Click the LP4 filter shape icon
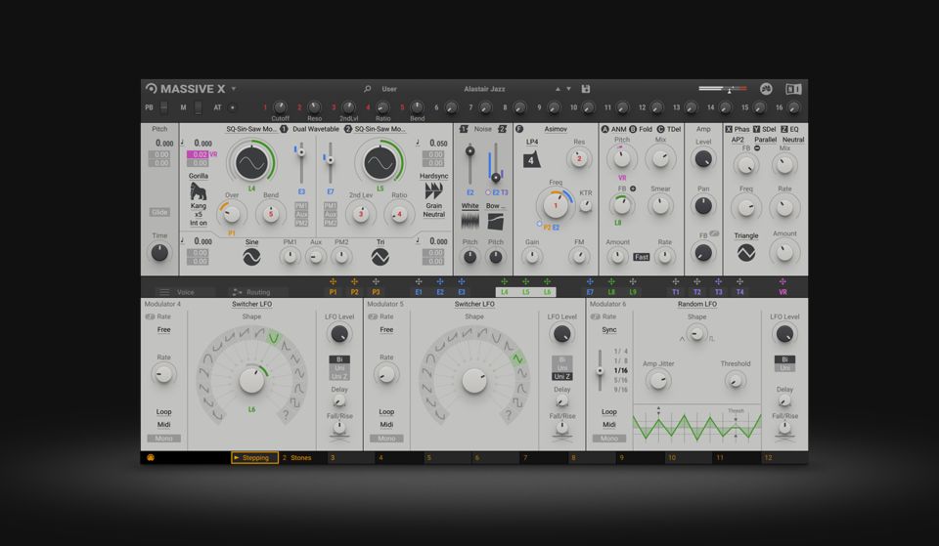Image resolution: width=939 pixels, height=546 pixels. (x=532, y=160)
